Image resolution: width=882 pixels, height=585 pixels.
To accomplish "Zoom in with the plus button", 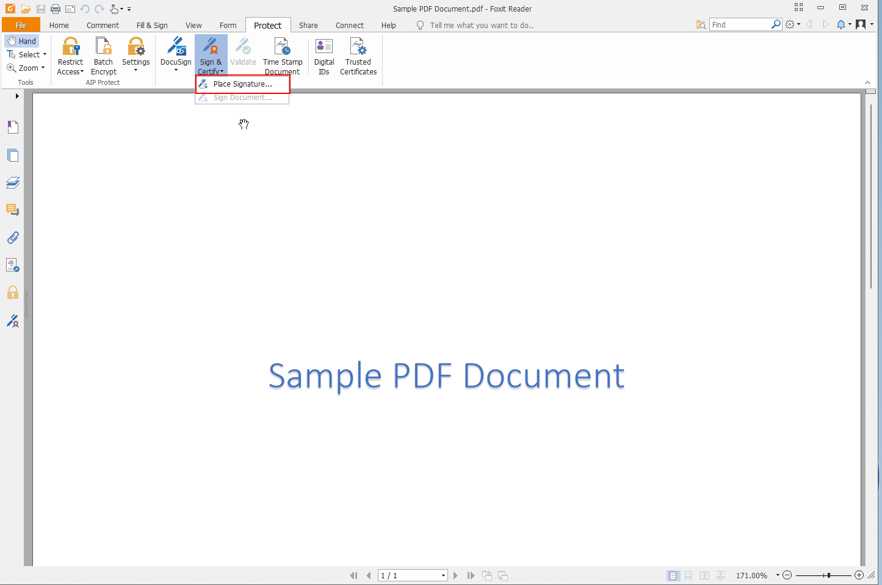I will (859, 575).
